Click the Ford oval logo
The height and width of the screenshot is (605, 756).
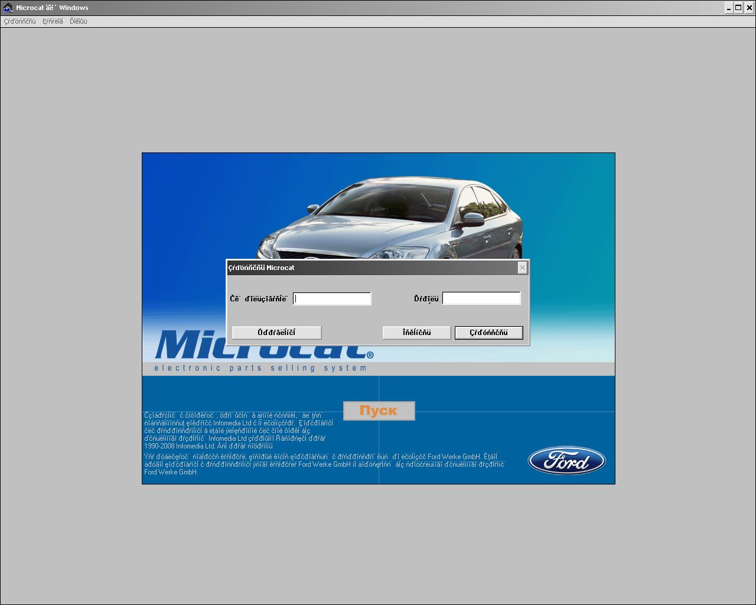pyautogui.click(x=566, y=461)
